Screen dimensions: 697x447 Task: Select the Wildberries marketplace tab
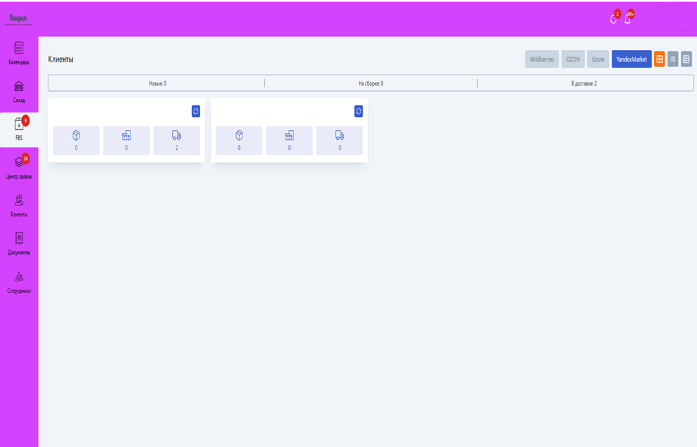[x=542, y=59]
